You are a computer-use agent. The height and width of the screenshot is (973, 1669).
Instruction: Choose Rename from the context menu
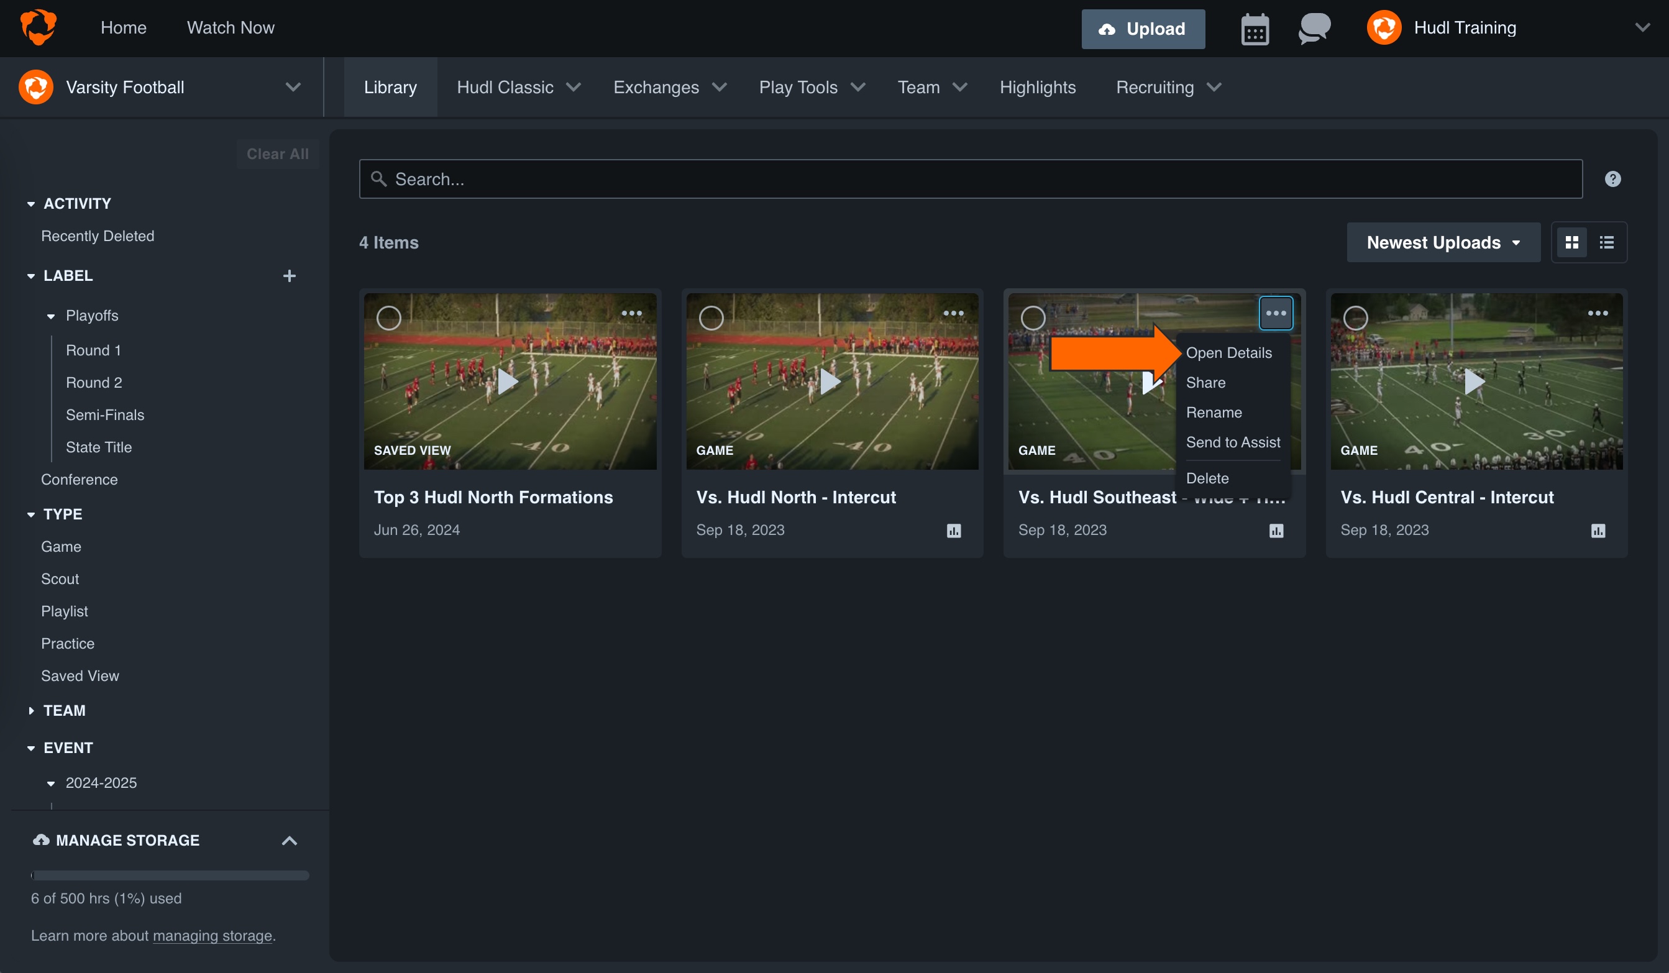tap(1214, 412)
